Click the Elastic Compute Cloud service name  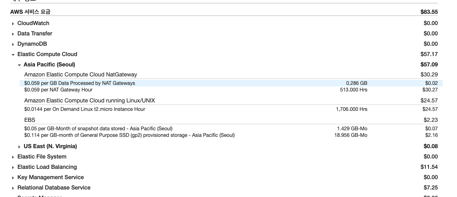click(x=47, y=54)
